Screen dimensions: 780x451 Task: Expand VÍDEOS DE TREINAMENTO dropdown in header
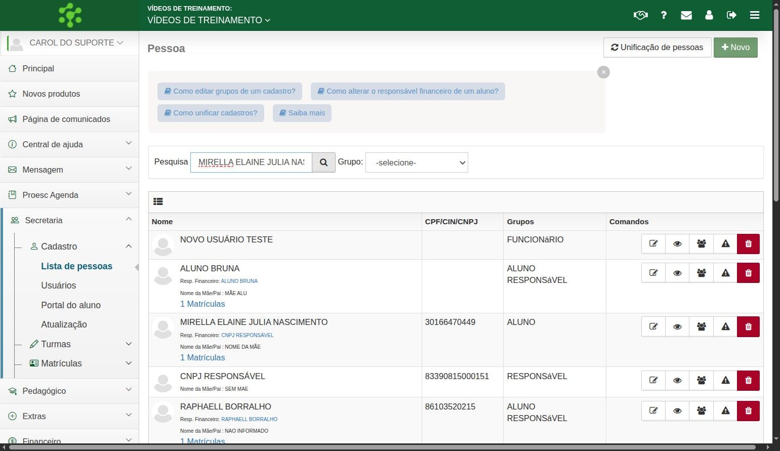tap(209, 20)
